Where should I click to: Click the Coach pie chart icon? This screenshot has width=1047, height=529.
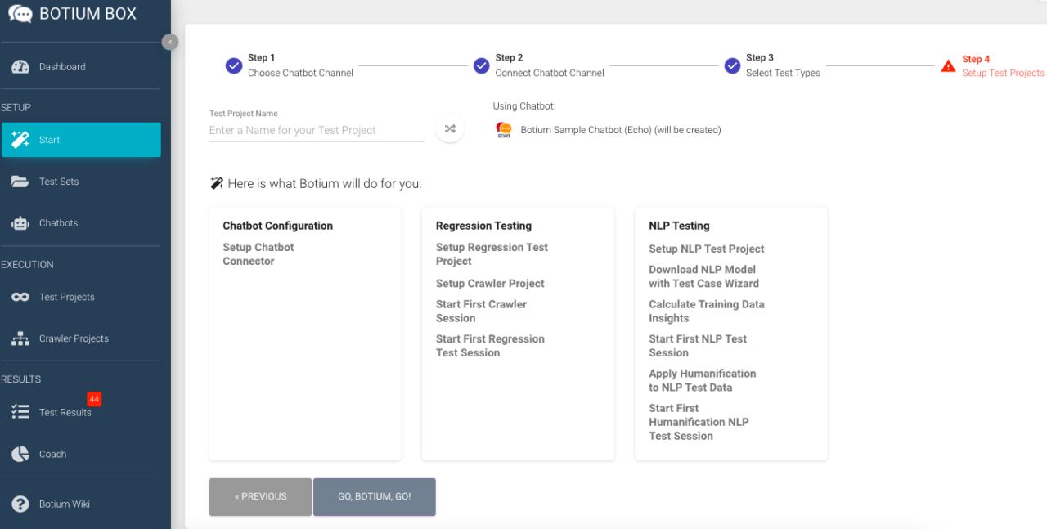[x=20, y=454]
